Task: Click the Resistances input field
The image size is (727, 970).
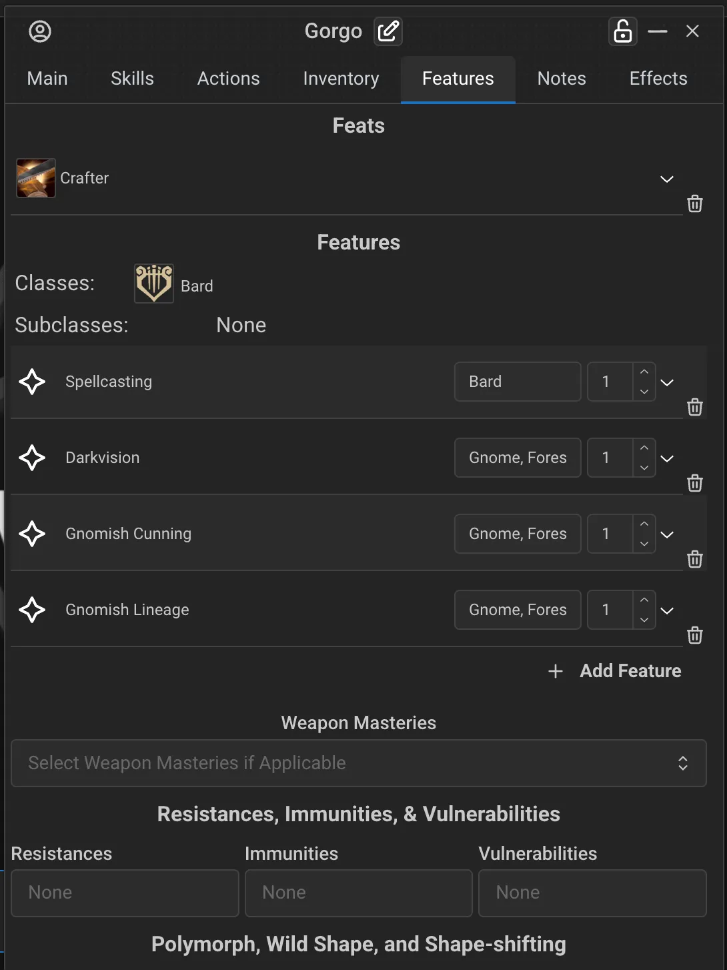Action: (x=125, y=893)
